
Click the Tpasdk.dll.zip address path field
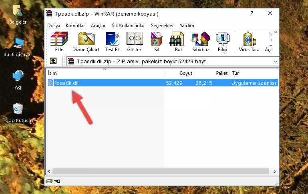pos(172,61)
